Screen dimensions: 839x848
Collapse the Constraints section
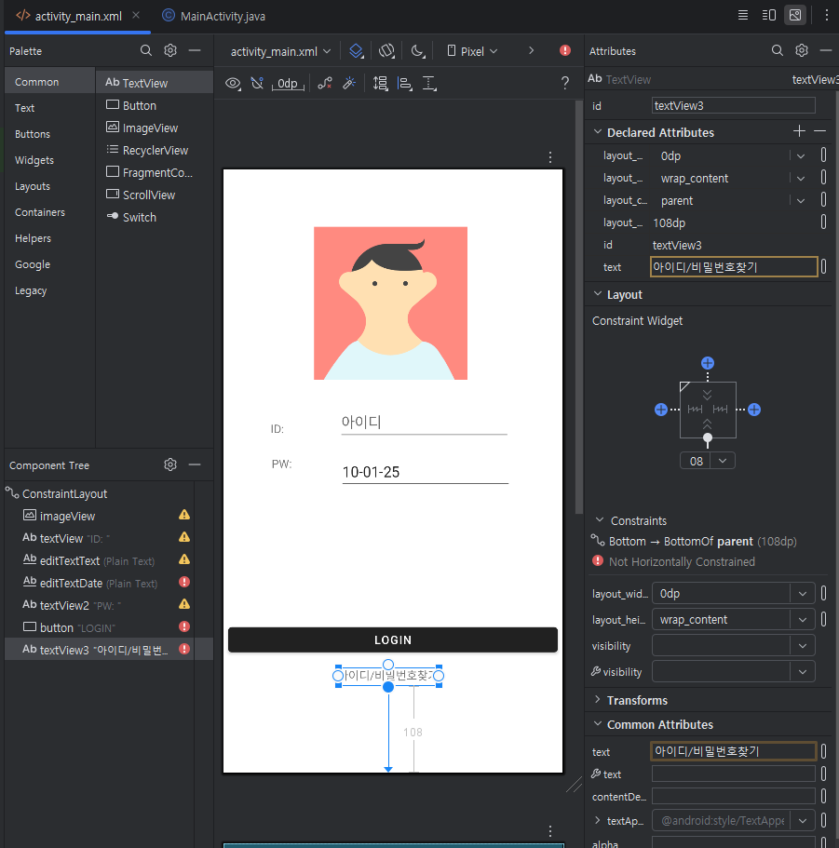(600, 519)
